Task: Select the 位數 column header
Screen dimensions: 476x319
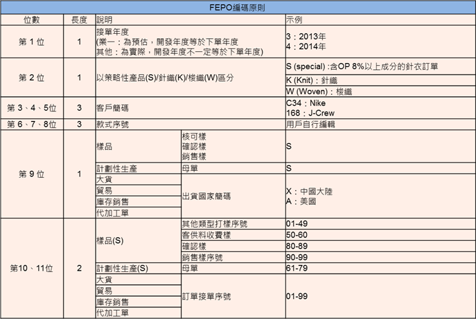Action: point(31,19)
